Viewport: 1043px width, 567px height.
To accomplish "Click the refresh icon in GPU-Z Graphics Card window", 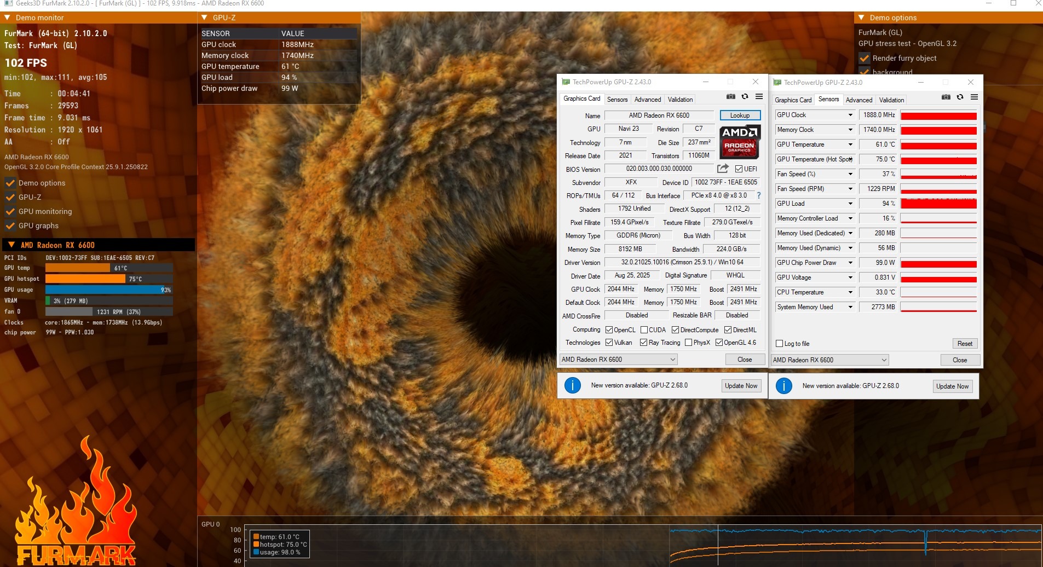I will point(745,97).
